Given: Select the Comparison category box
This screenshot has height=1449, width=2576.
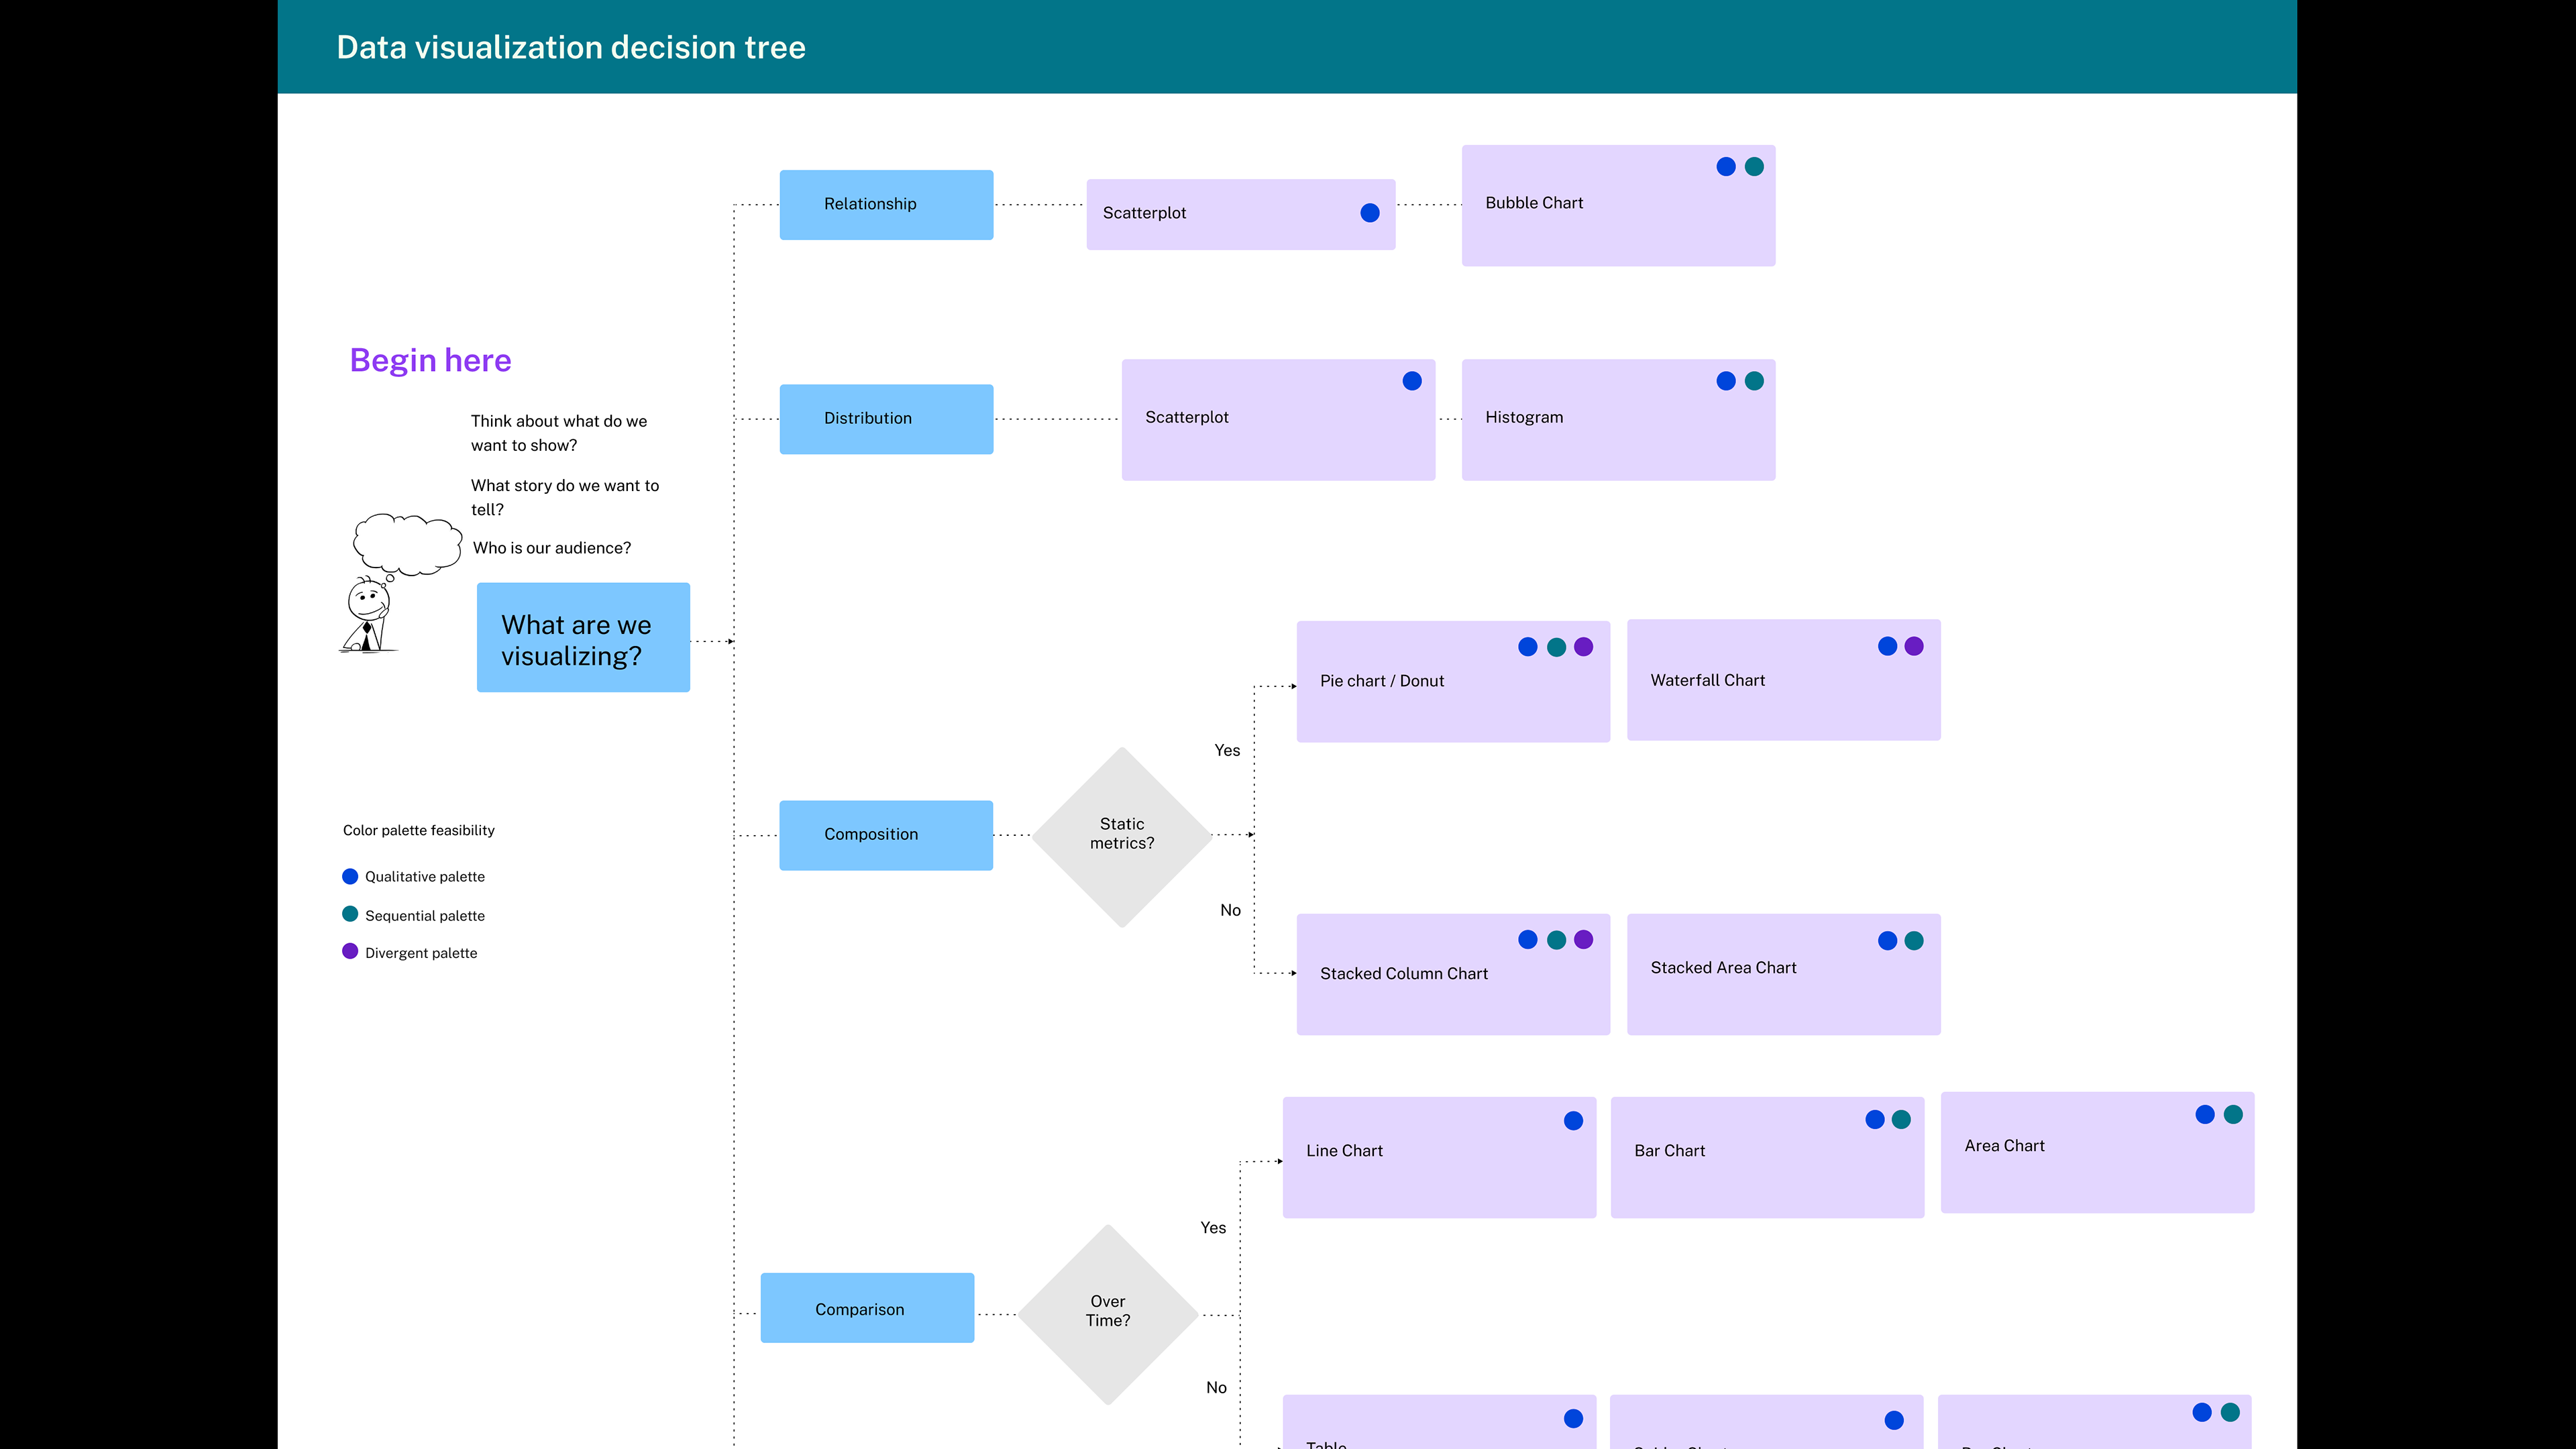Looking at the screenshot, I should point(867,1308).
